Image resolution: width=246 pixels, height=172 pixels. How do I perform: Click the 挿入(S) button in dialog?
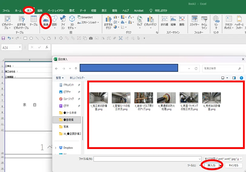click(x=211, y=165)
